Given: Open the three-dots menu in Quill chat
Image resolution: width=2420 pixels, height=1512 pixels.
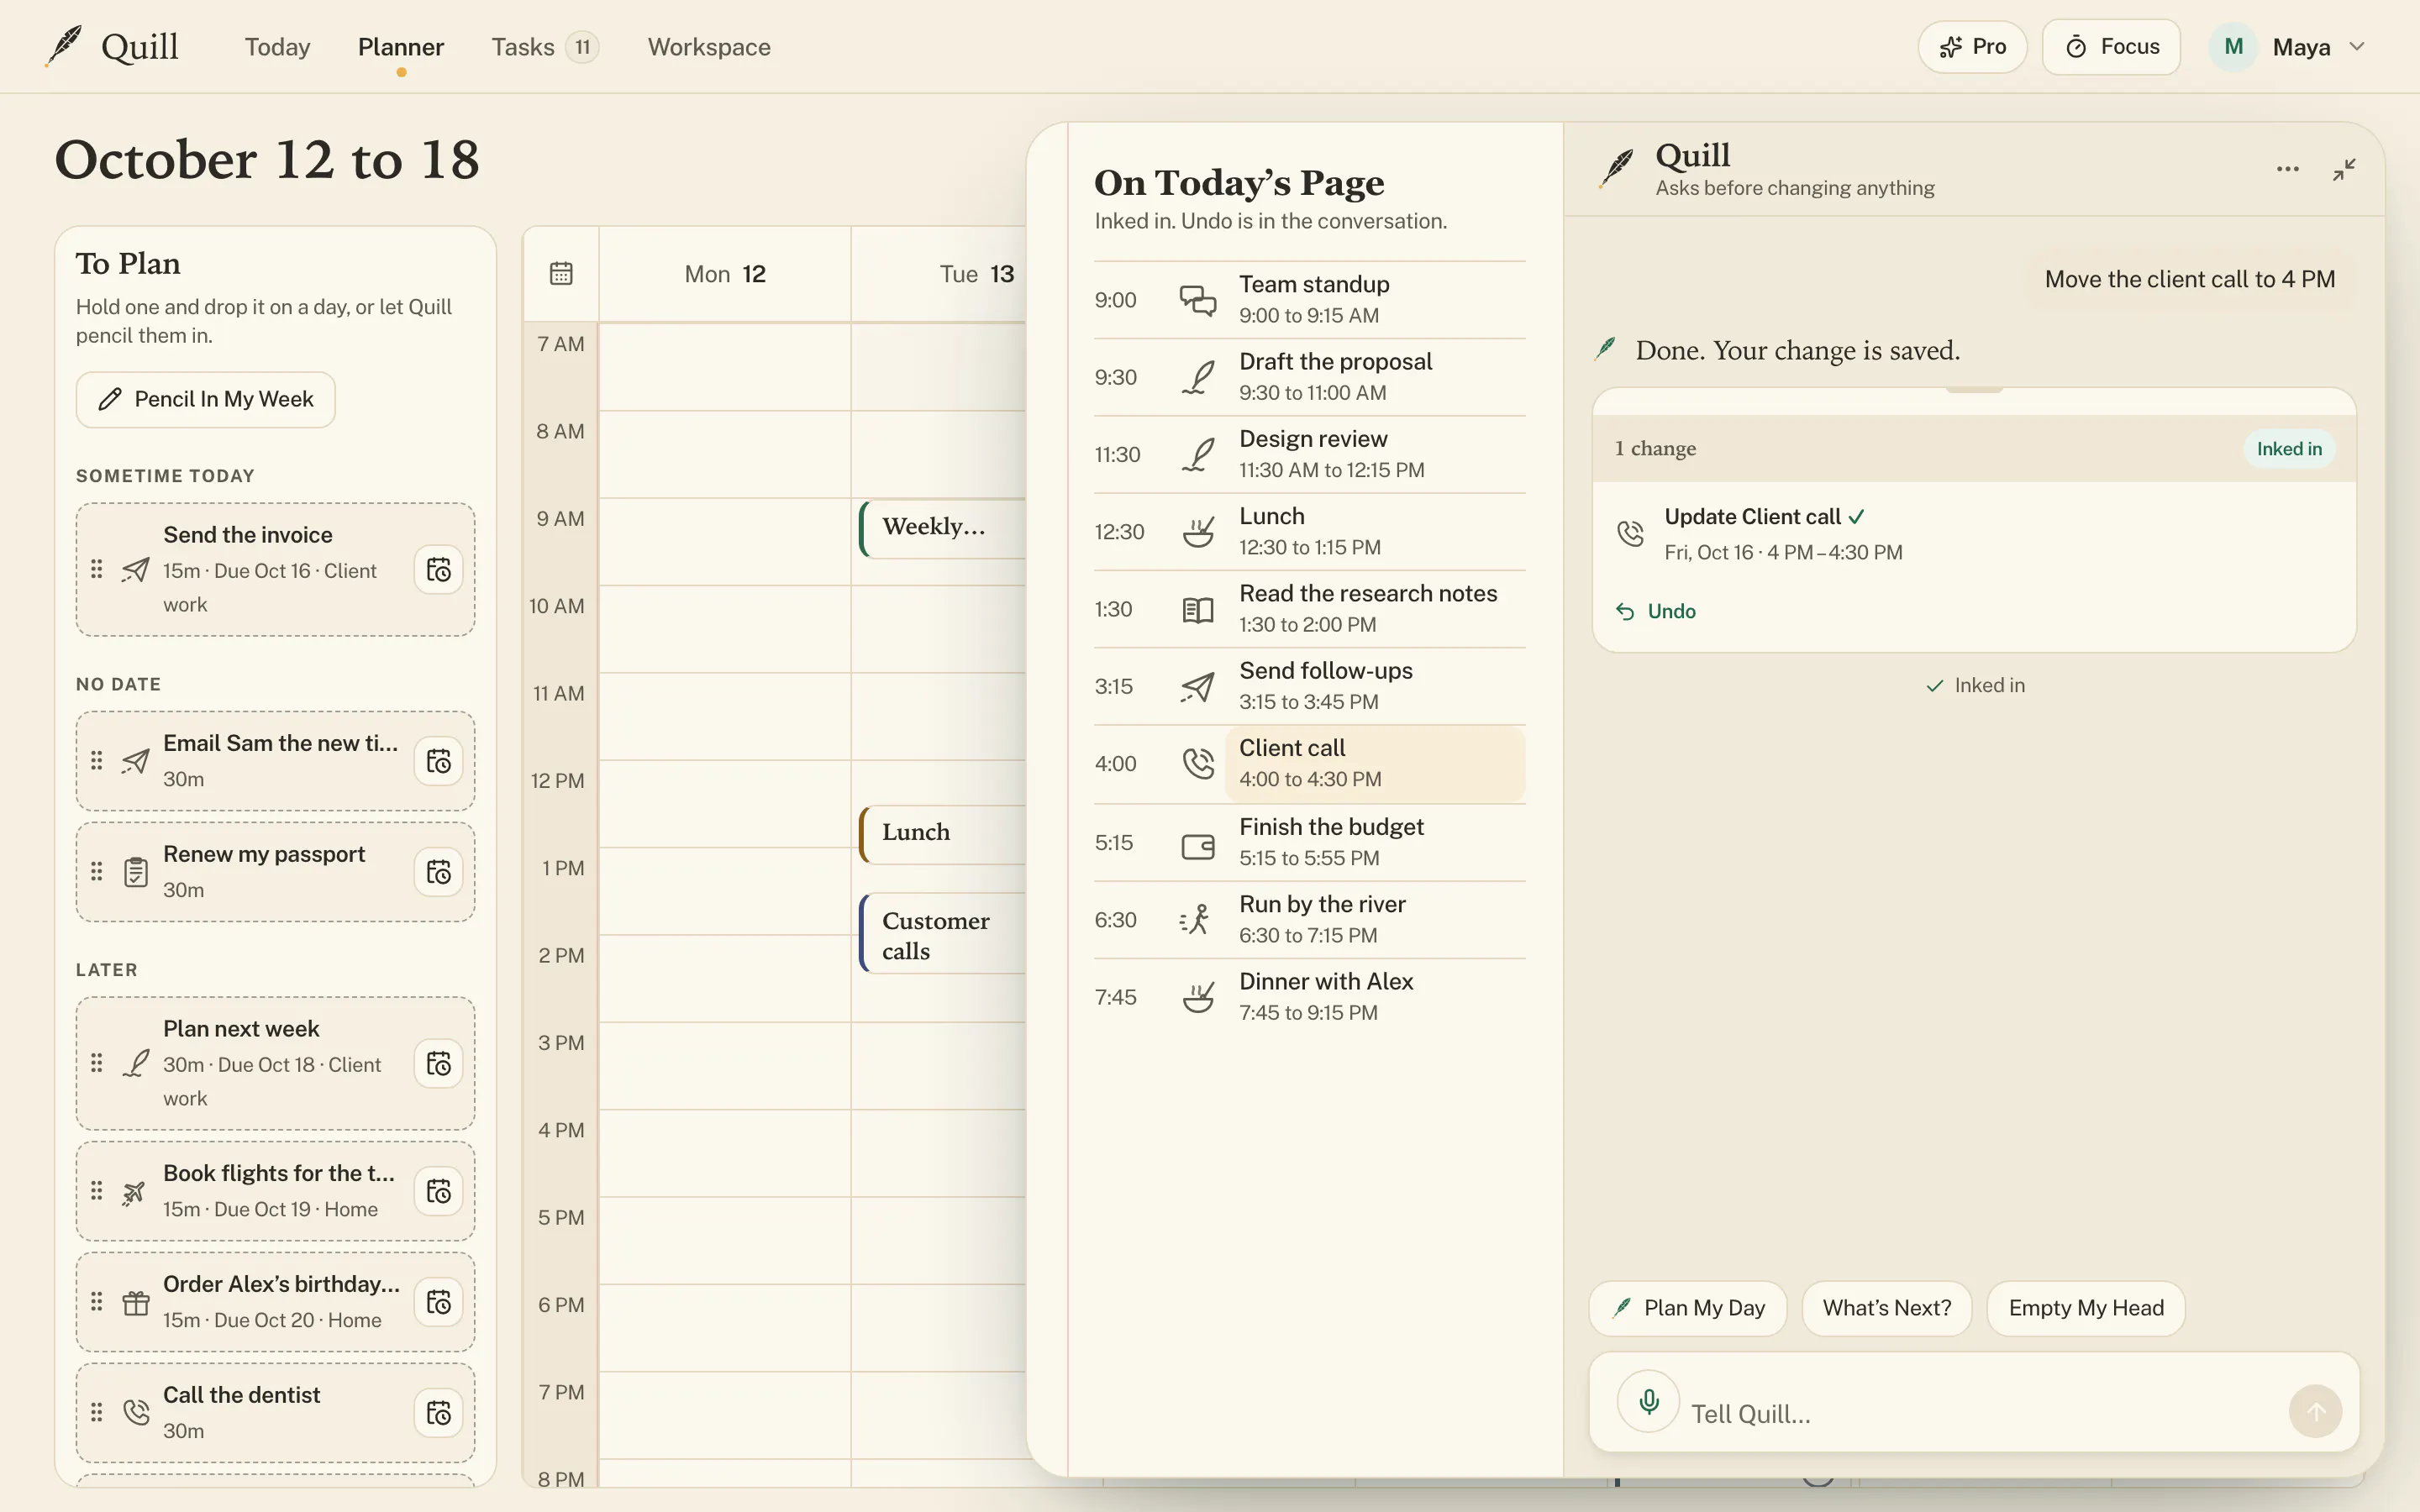Looking at the screenshot, I should [2288, 169].
